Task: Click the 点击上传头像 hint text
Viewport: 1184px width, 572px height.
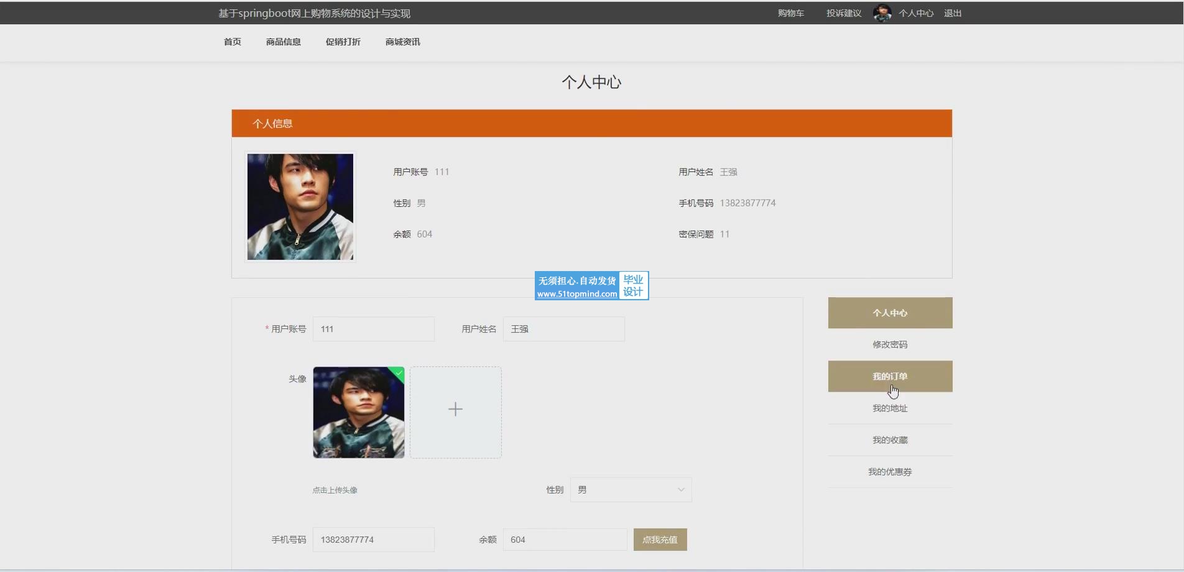Action: (335, 490)
